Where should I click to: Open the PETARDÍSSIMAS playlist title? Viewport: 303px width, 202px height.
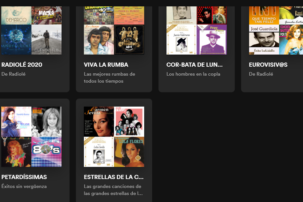24,177
